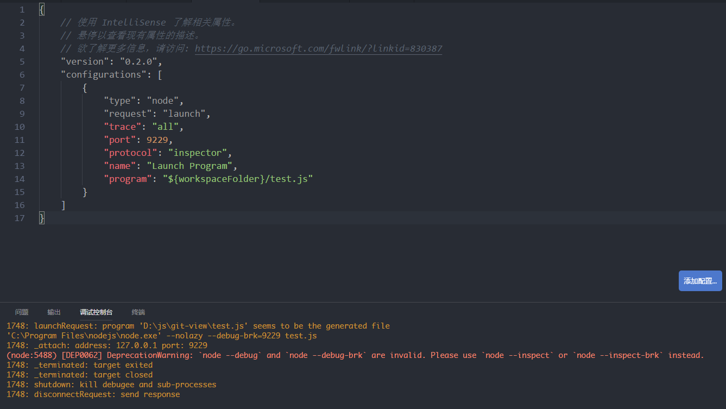The image size is (726, 409).
Task: Click the program path containing workspaceFolder
Action: point(238,179)
